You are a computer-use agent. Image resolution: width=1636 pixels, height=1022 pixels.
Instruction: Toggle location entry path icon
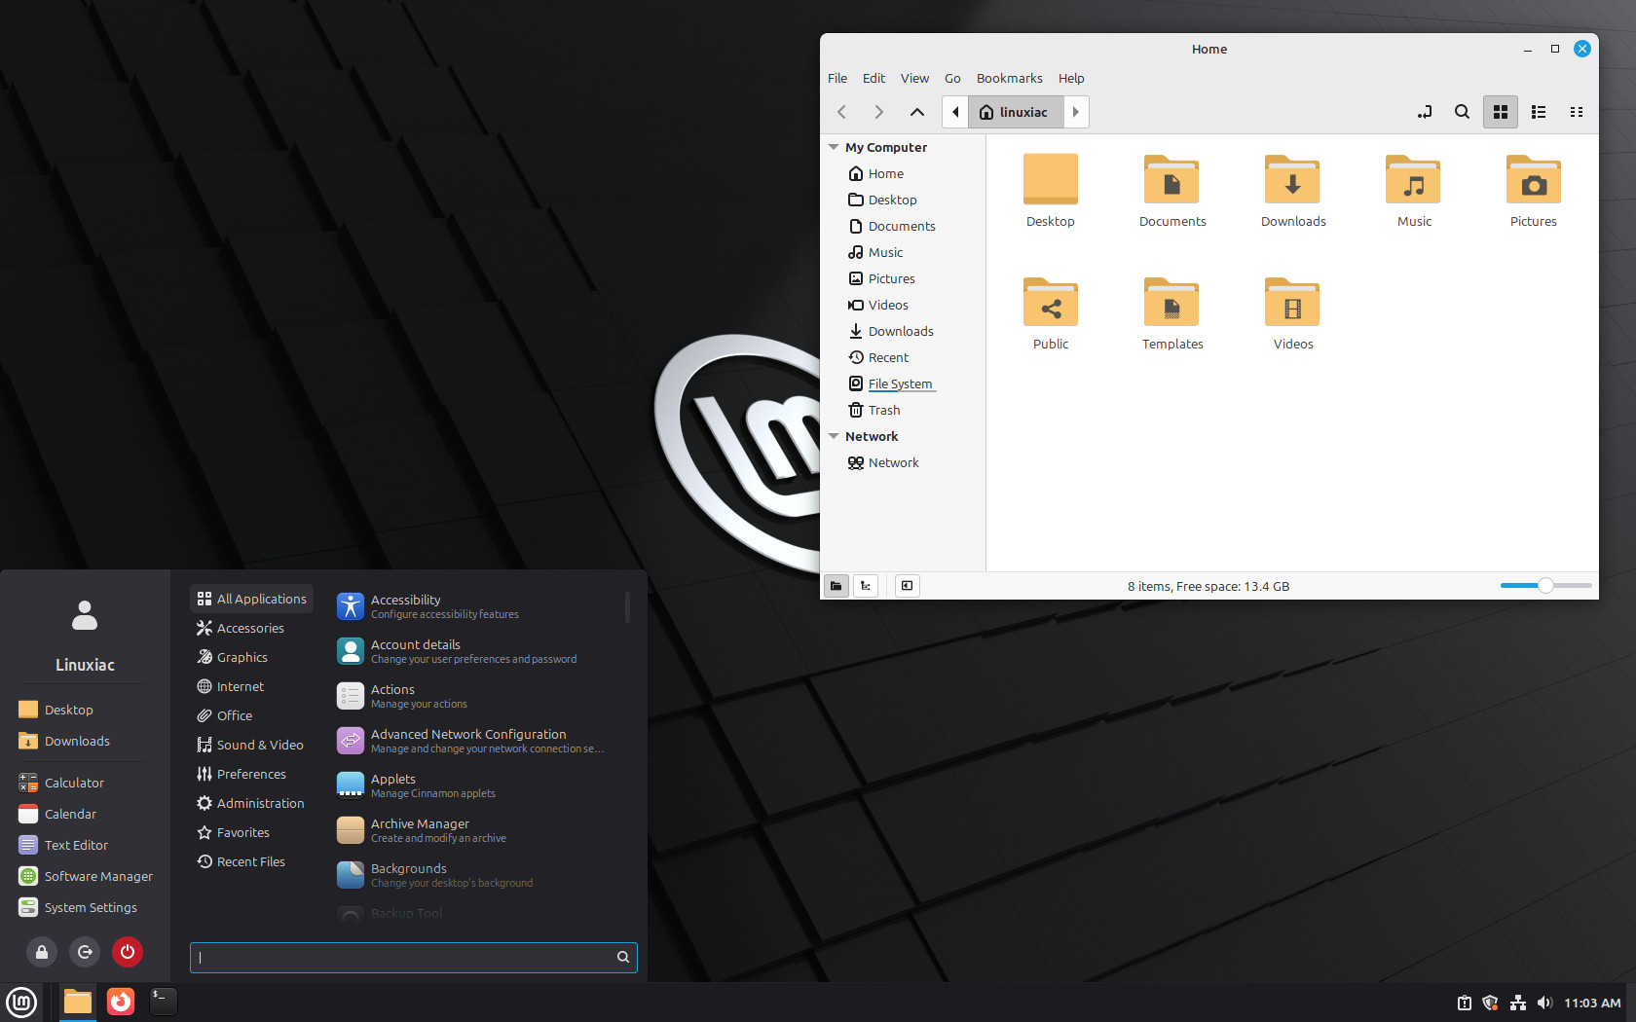[x=1424, y=112]
